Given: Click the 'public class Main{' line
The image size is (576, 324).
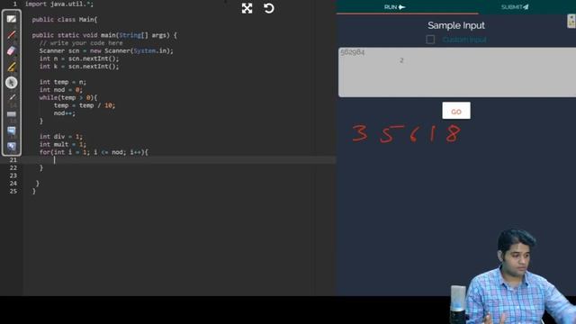Looking at the screenshot, I should pos(65,20).
